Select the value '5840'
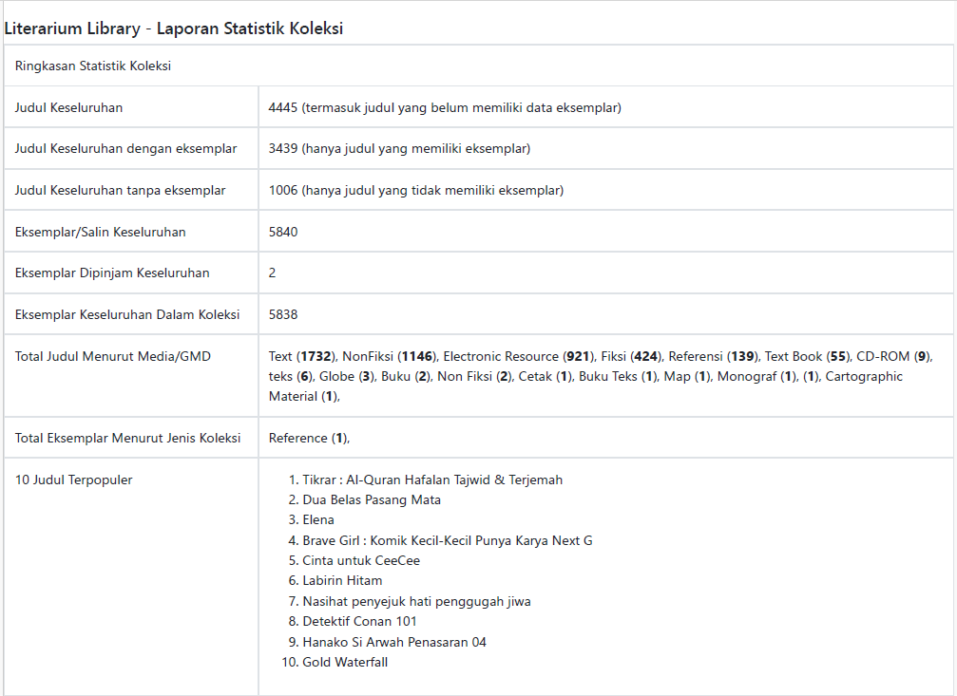The image size is (957, 696). pos(283,232)
